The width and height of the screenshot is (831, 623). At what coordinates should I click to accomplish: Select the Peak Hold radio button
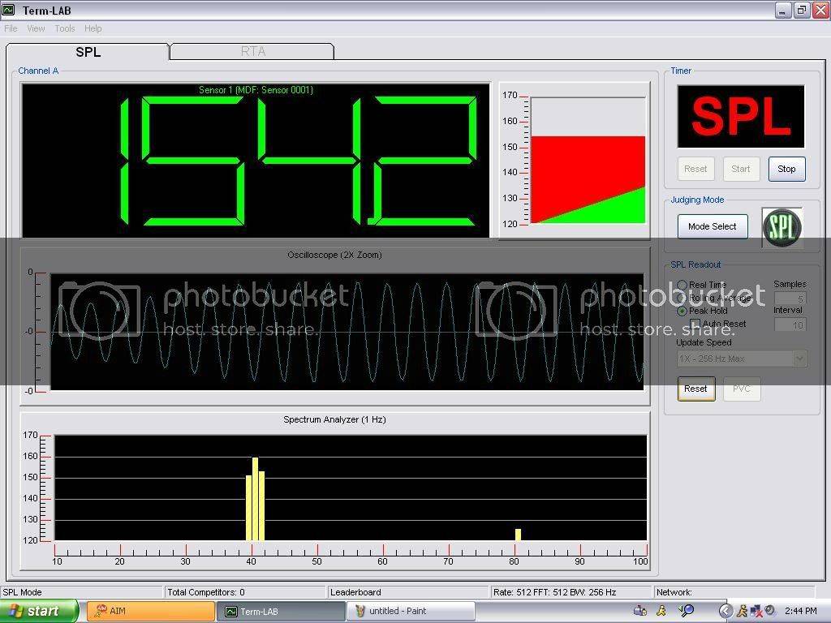pos(682,311)
